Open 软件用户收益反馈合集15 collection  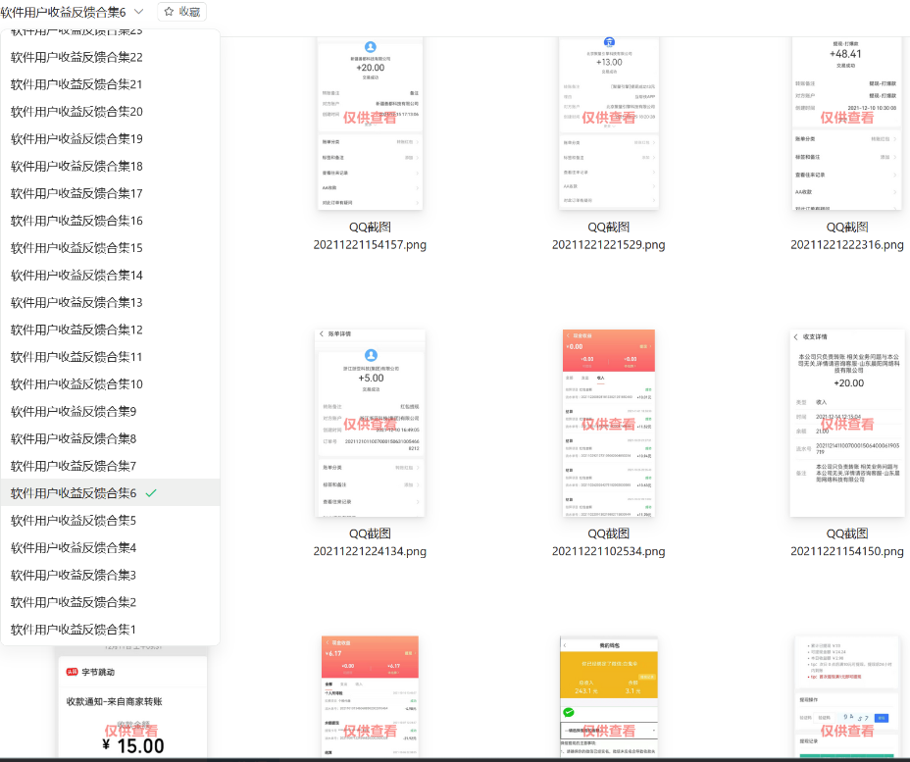pos(76,247)
